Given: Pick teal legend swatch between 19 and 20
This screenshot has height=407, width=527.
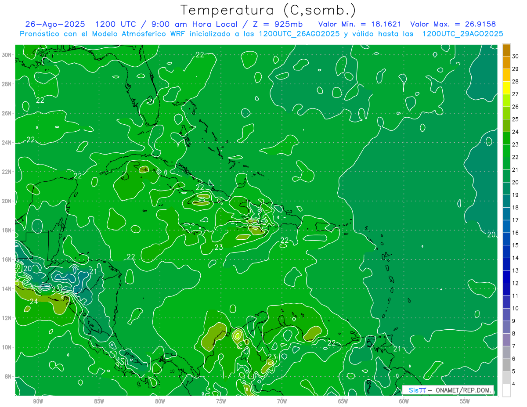Looking at the screenshot, I should (x=506, y=189).
